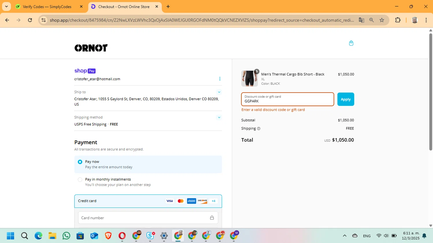Image resolution: width=433 pixels, height=243 pixels.
Task: Click the card number lock icon
Action: pos(212,218)
